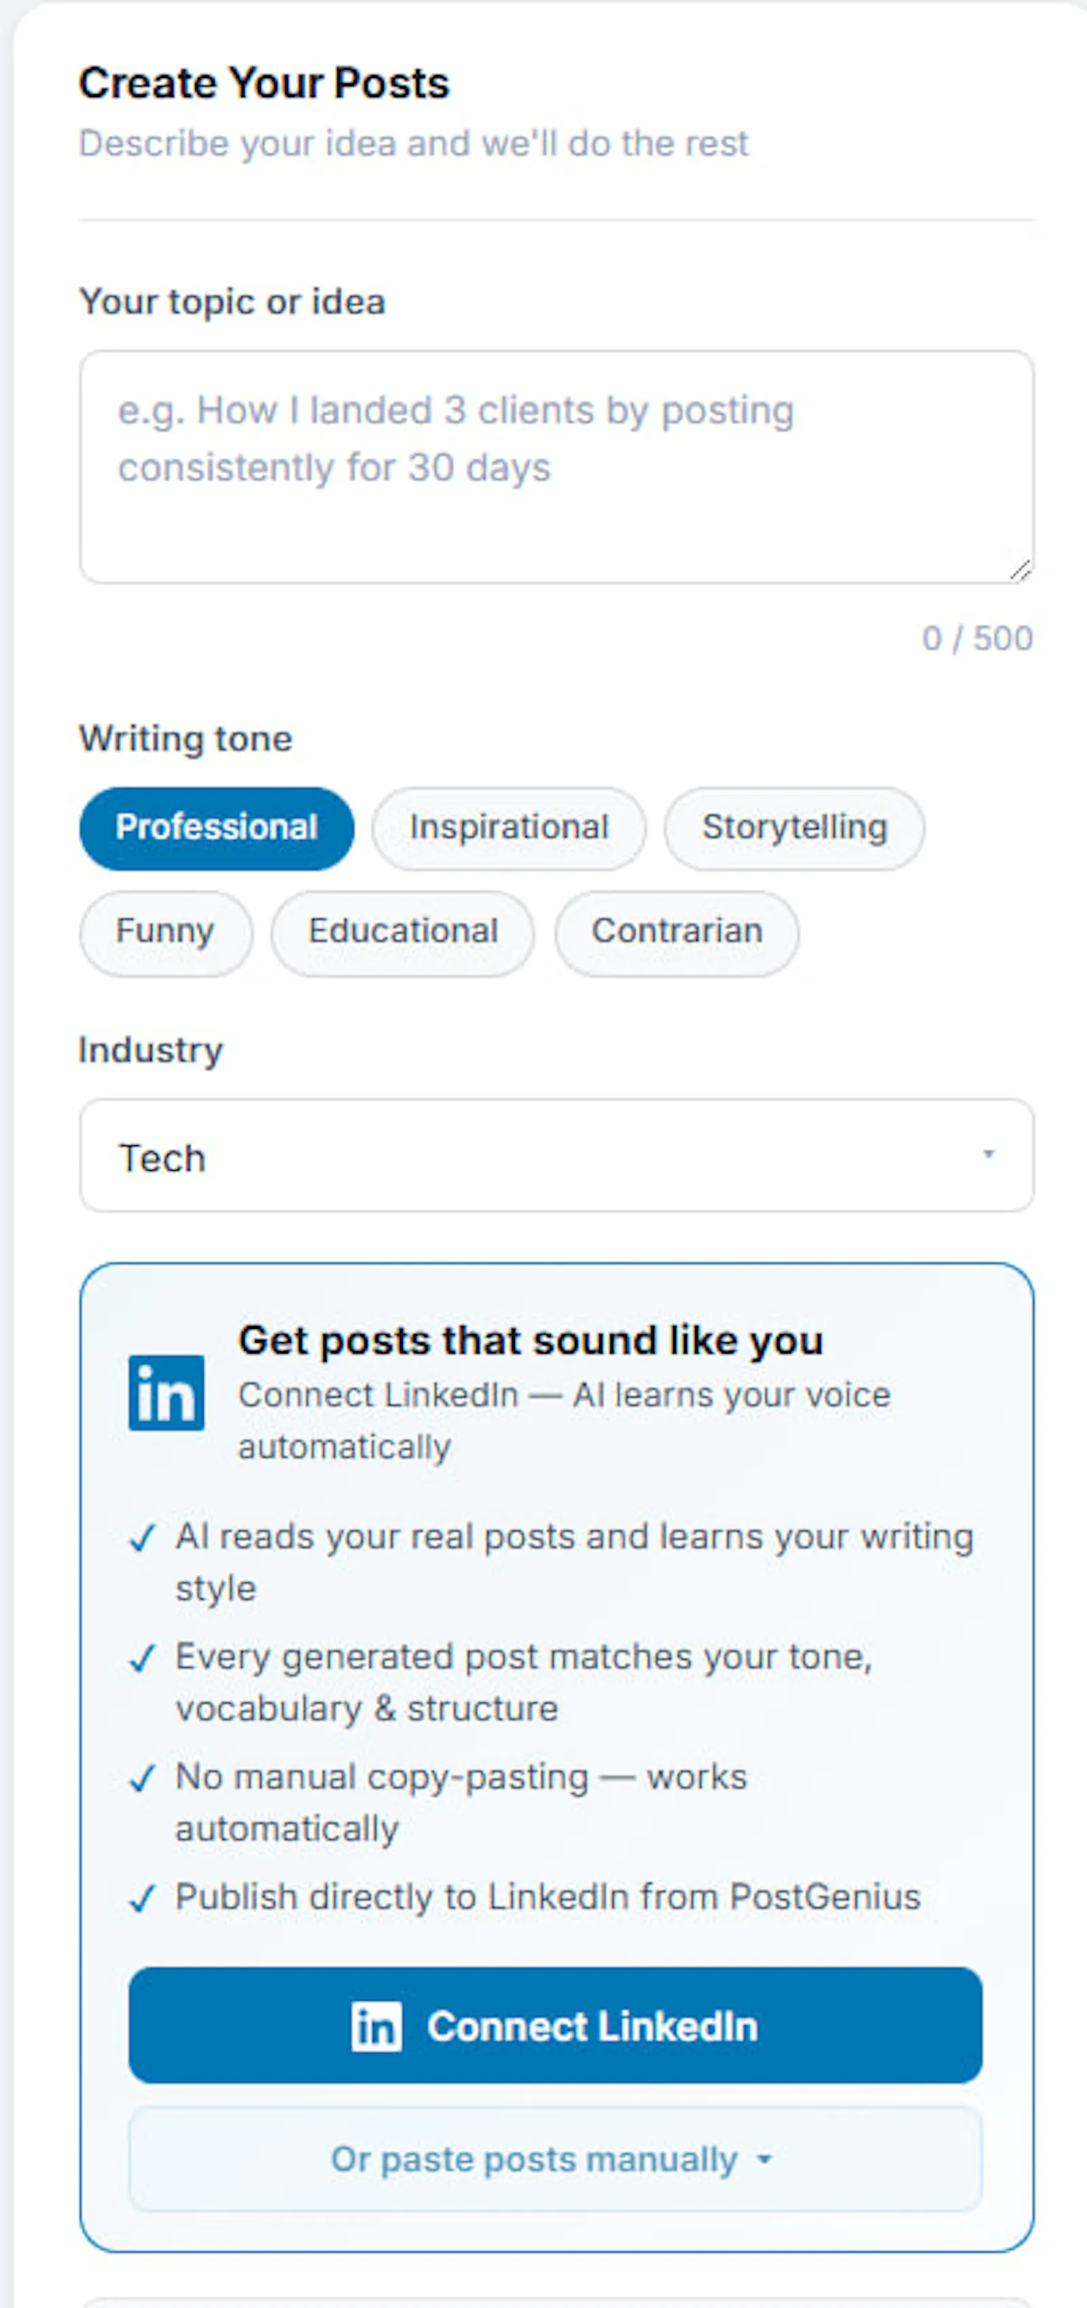Click 'Get posts that sound like you' heading
This screenshot has height=2308, width=1087.
531,1341
